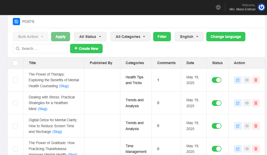Image resolution: width=267 pixels, height=155 pixels.
Task: Click the Posts page icon
Action: point(16,22)
